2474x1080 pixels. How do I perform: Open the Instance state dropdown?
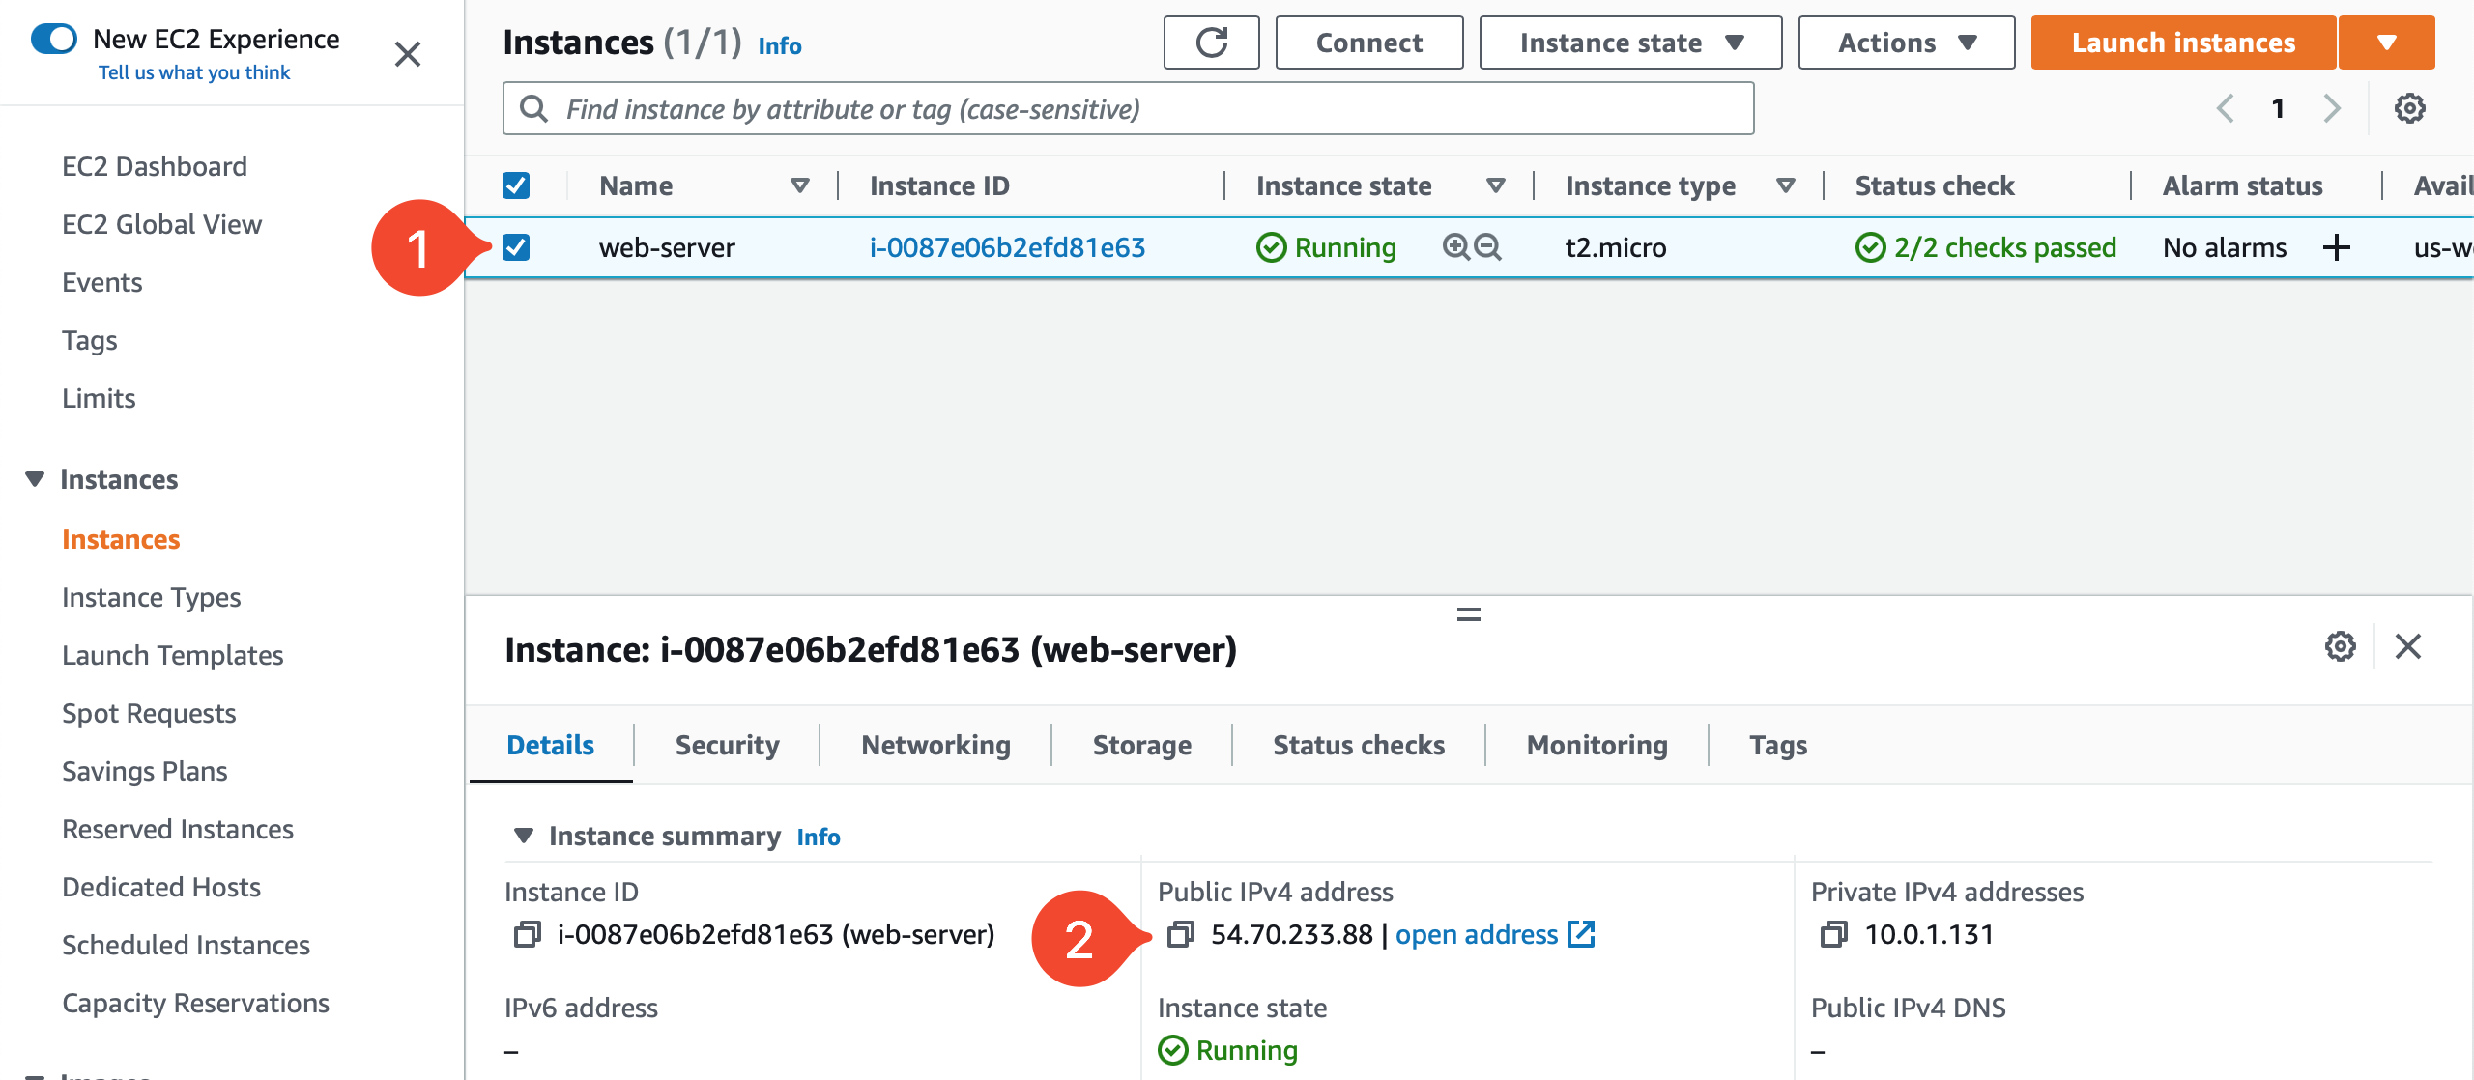tap(1629, 42)
